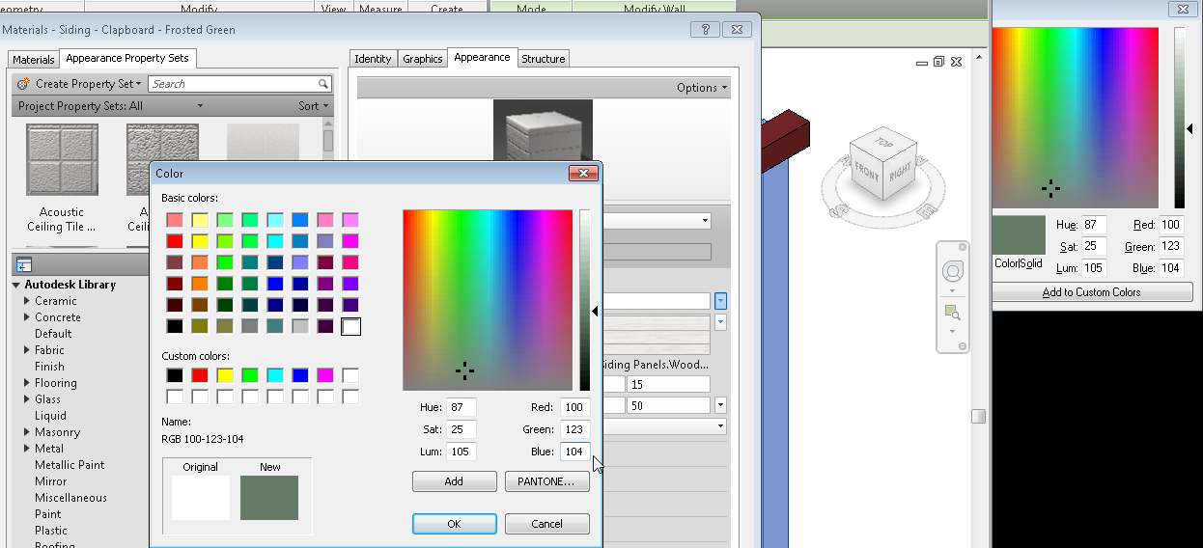This screenshot has height=548, width=1203.
Task: Open the Graphics tab
Action: point(423,59)
